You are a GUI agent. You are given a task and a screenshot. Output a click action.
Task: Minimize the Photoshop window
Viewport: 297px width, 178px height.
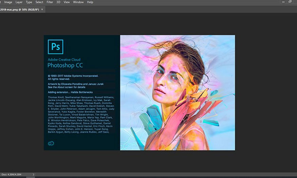click(283, 2)
